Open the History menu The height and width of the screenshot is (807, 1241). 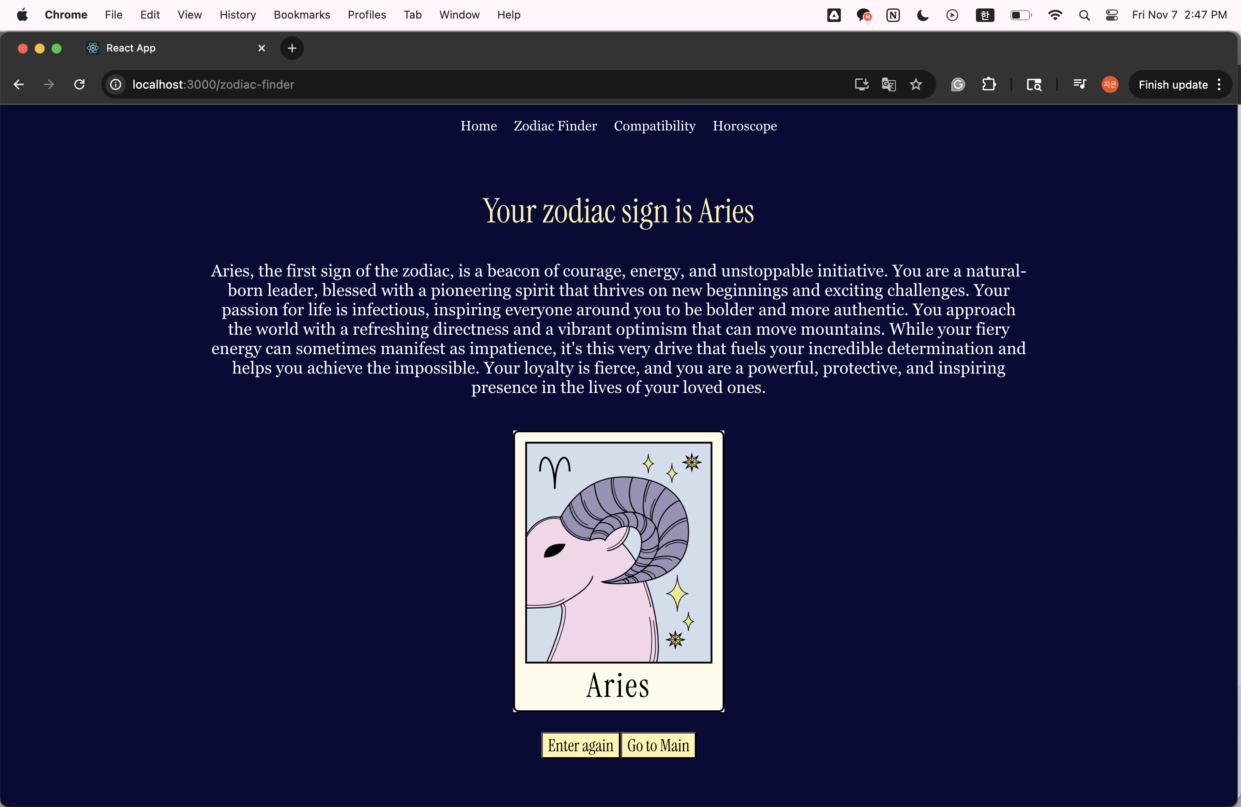click(238, 15)
